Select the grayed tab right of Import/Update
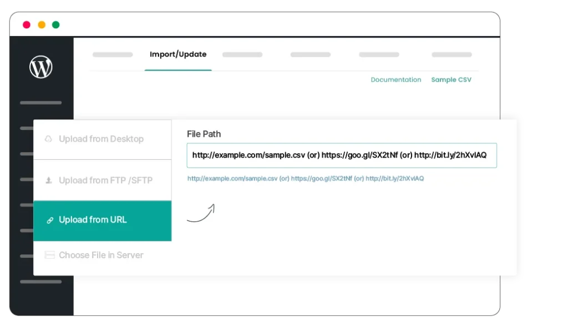 (x=242, y=54)
